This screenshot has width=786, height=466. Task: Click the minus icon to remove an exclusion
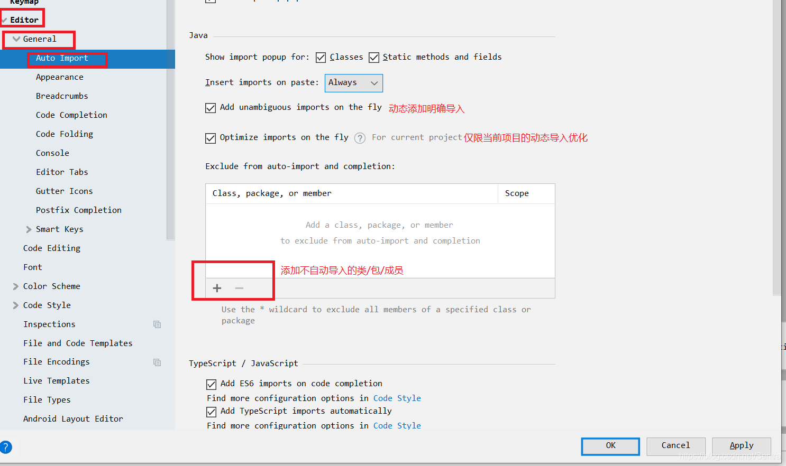coord(239,288)
